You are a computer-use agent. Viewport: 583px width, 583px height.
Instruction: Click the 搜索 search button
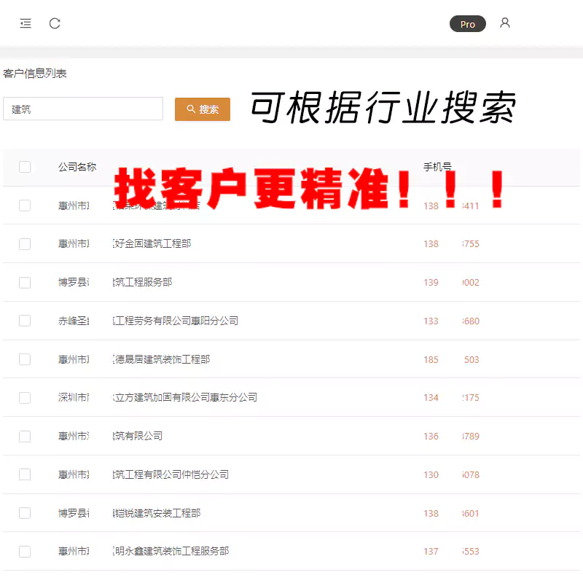(203, 109)
